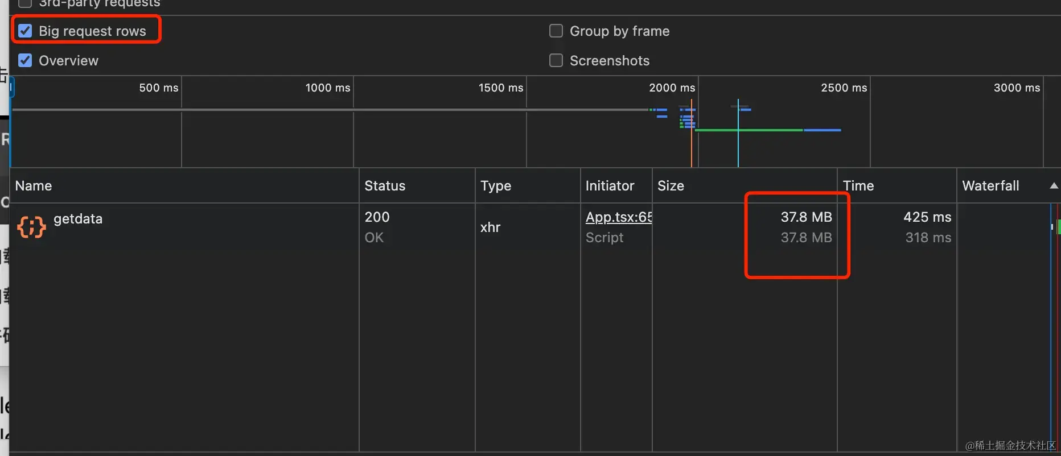Click the green waterfall bar for getdata

[1059, 227]
